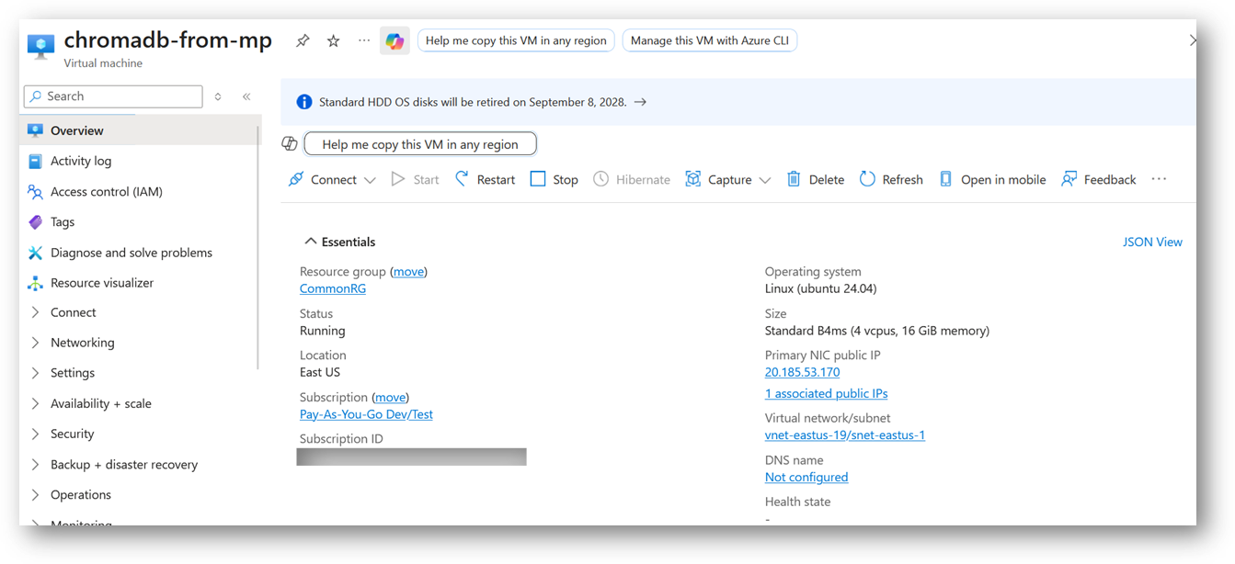Open Copilot from the header icon
Viewport: 1235px width, 564px height.
[395, 40]
